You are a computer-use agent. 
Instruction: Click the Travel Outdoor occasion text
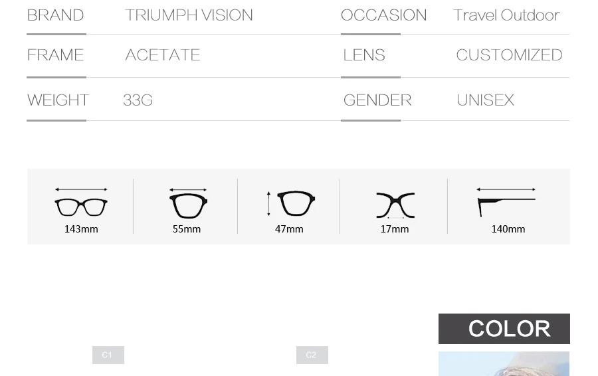pyautogui.click(x=506, y=15)
